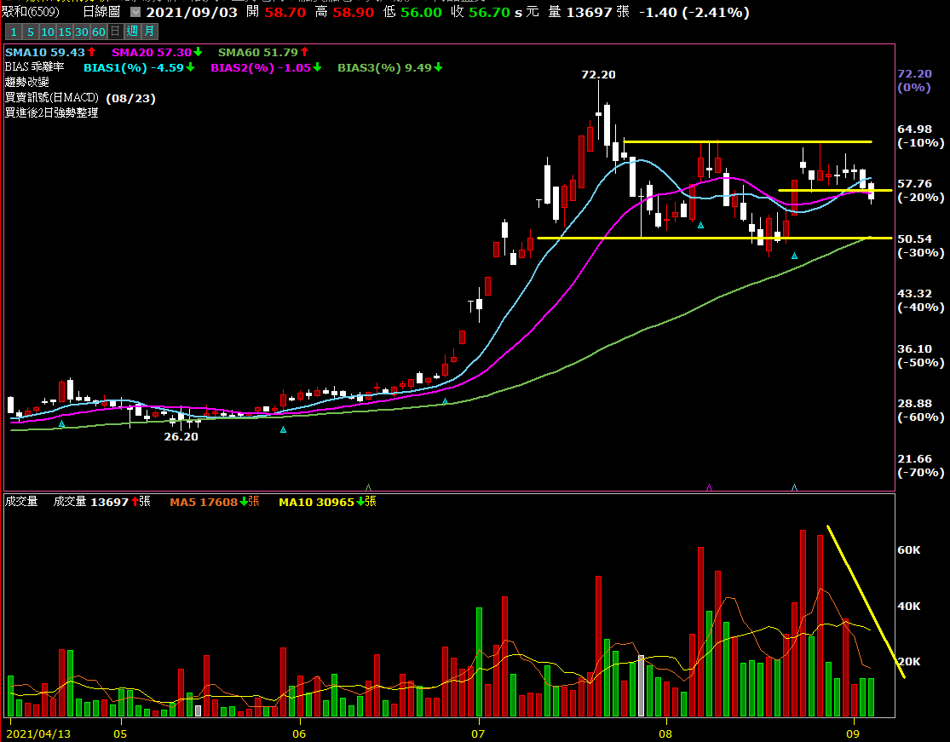The width and height of the screenshot is (950, 742).
Task: Switch to the weekly (週) chart
Action: [x=132, y=32]
